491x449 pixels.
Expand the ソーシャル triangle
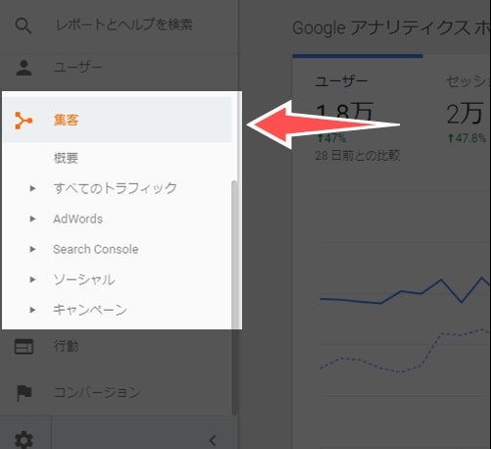point(32,279)
